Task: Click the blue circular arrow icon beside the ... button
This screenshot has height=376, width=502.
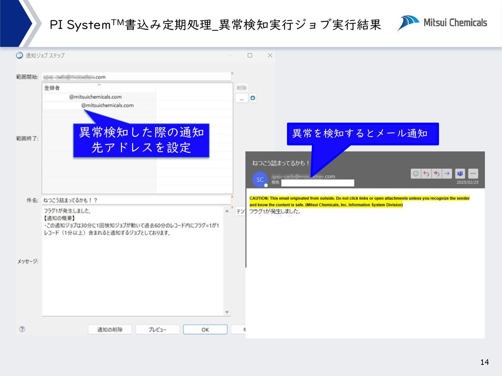Action: tap(253, 98)
